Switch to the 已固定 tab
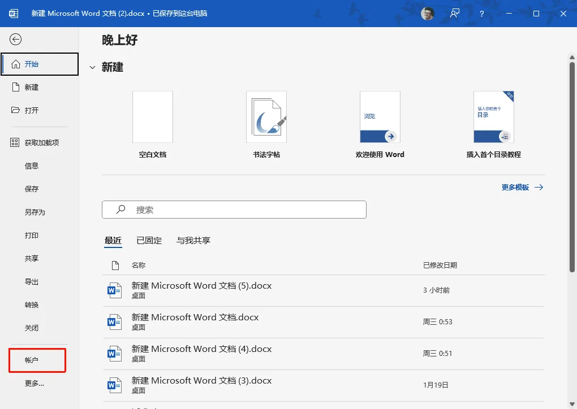 click(149, 240)
